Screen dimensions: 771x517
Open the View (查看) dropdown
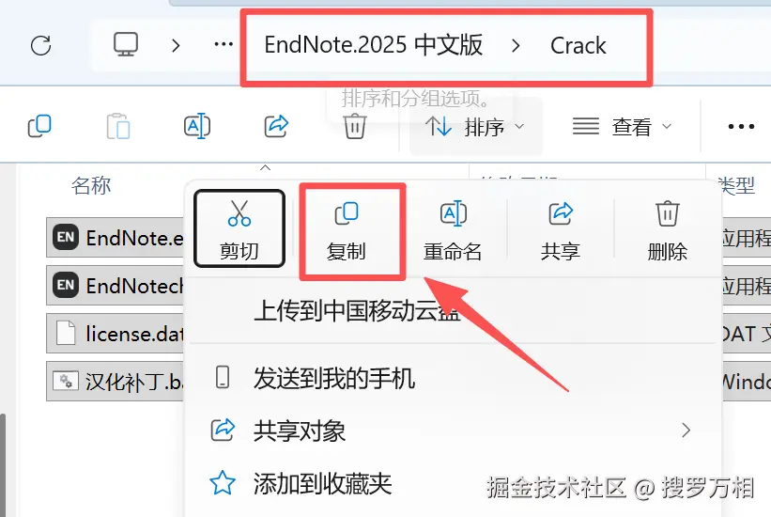point(622,127)
